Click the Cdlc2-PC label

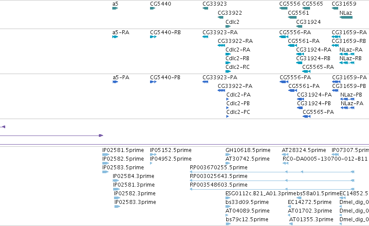(x=238, y=112)
